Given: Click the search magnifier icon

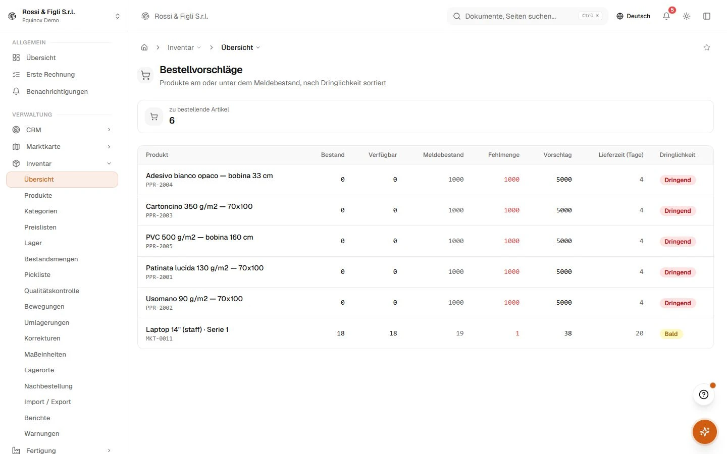Looking at the screenshot, I should point(456,16).
